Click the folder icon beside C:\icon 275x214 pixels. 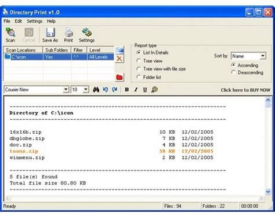pos(8,57)
